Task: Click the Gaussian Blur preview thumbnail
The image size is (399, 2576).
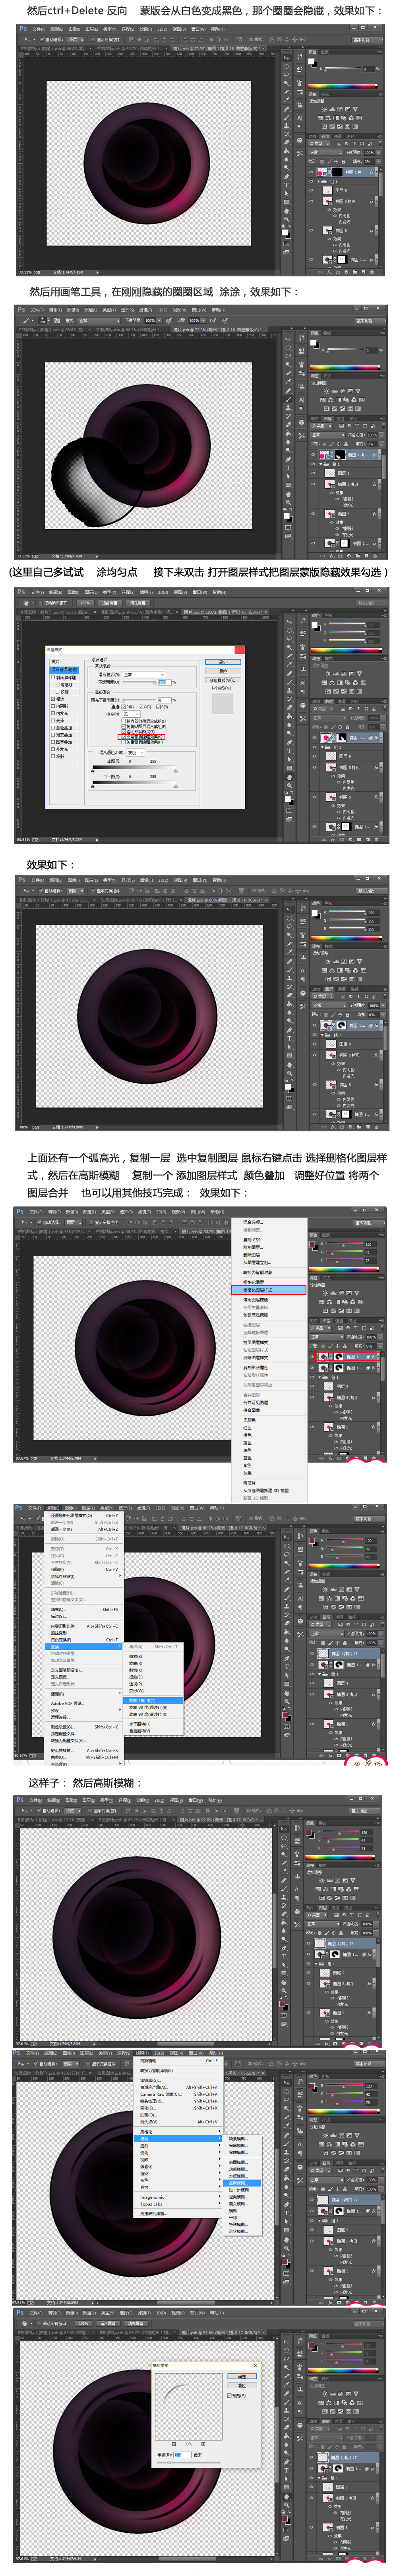Action: [189, 2407]
